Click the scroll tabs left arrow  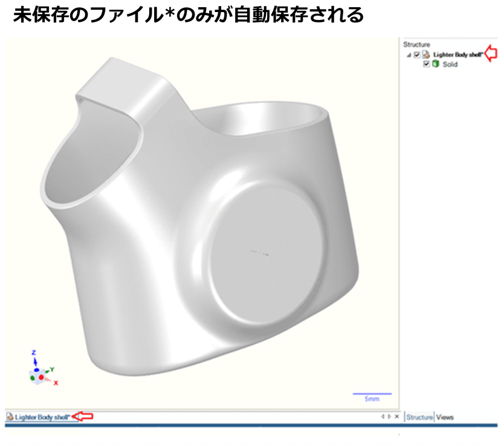coord(383,417)
